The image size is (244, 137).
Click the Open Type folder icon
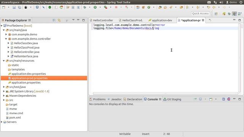click(x=160, y=7)
